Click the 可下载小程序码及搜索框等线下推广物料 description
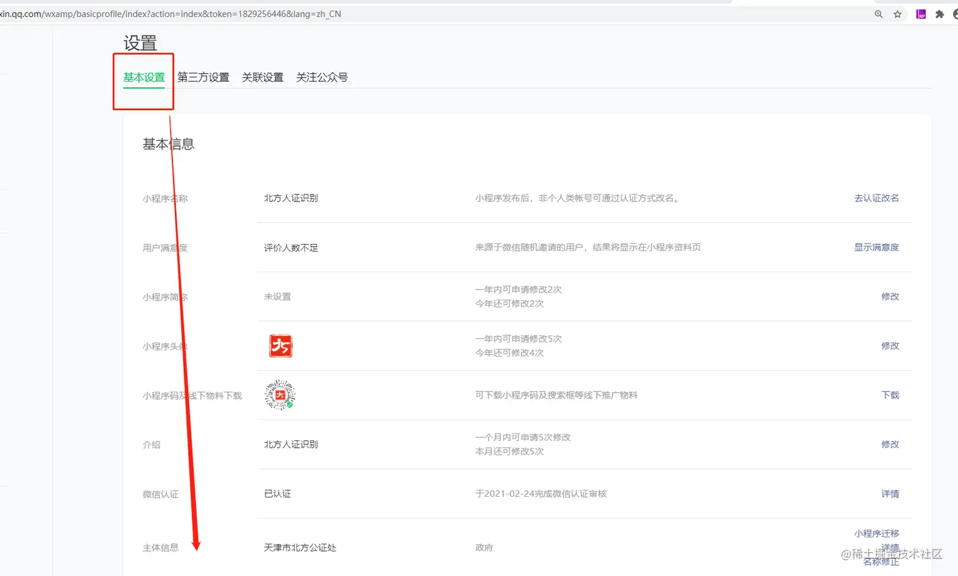The width and height of the screenshot is (958, 576). (x=556, y=395)
